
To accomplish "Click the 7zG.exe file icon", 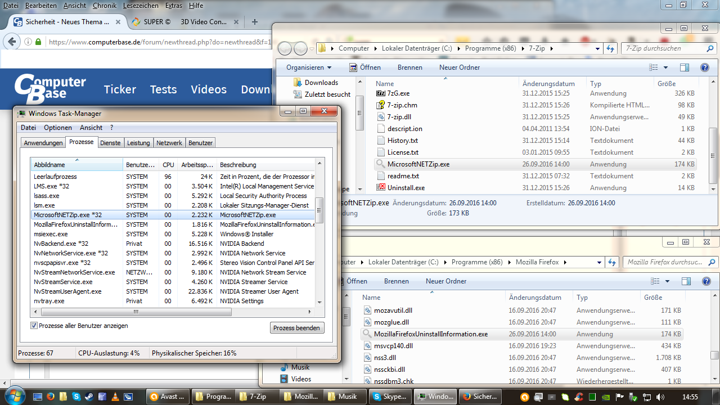I will tap(381, 93).
